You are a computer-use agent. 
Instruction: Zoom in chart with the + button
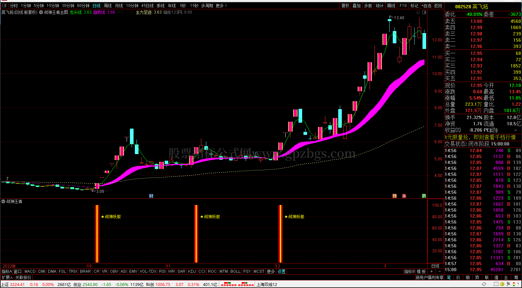tap(432, 271)
